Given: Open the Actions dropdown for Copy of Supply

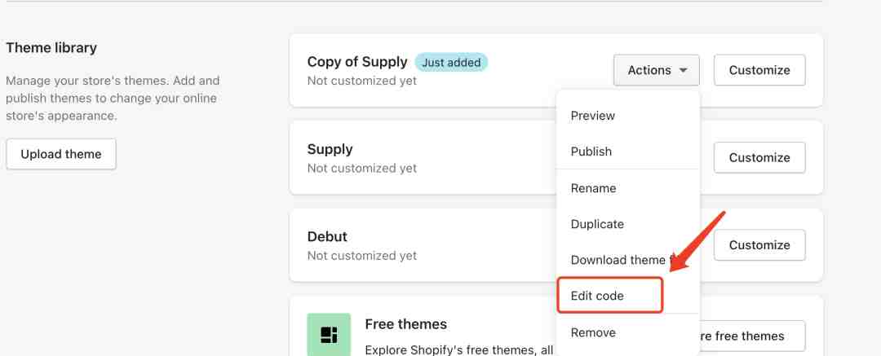Looking at the screenshot, I should coord(657,70).
